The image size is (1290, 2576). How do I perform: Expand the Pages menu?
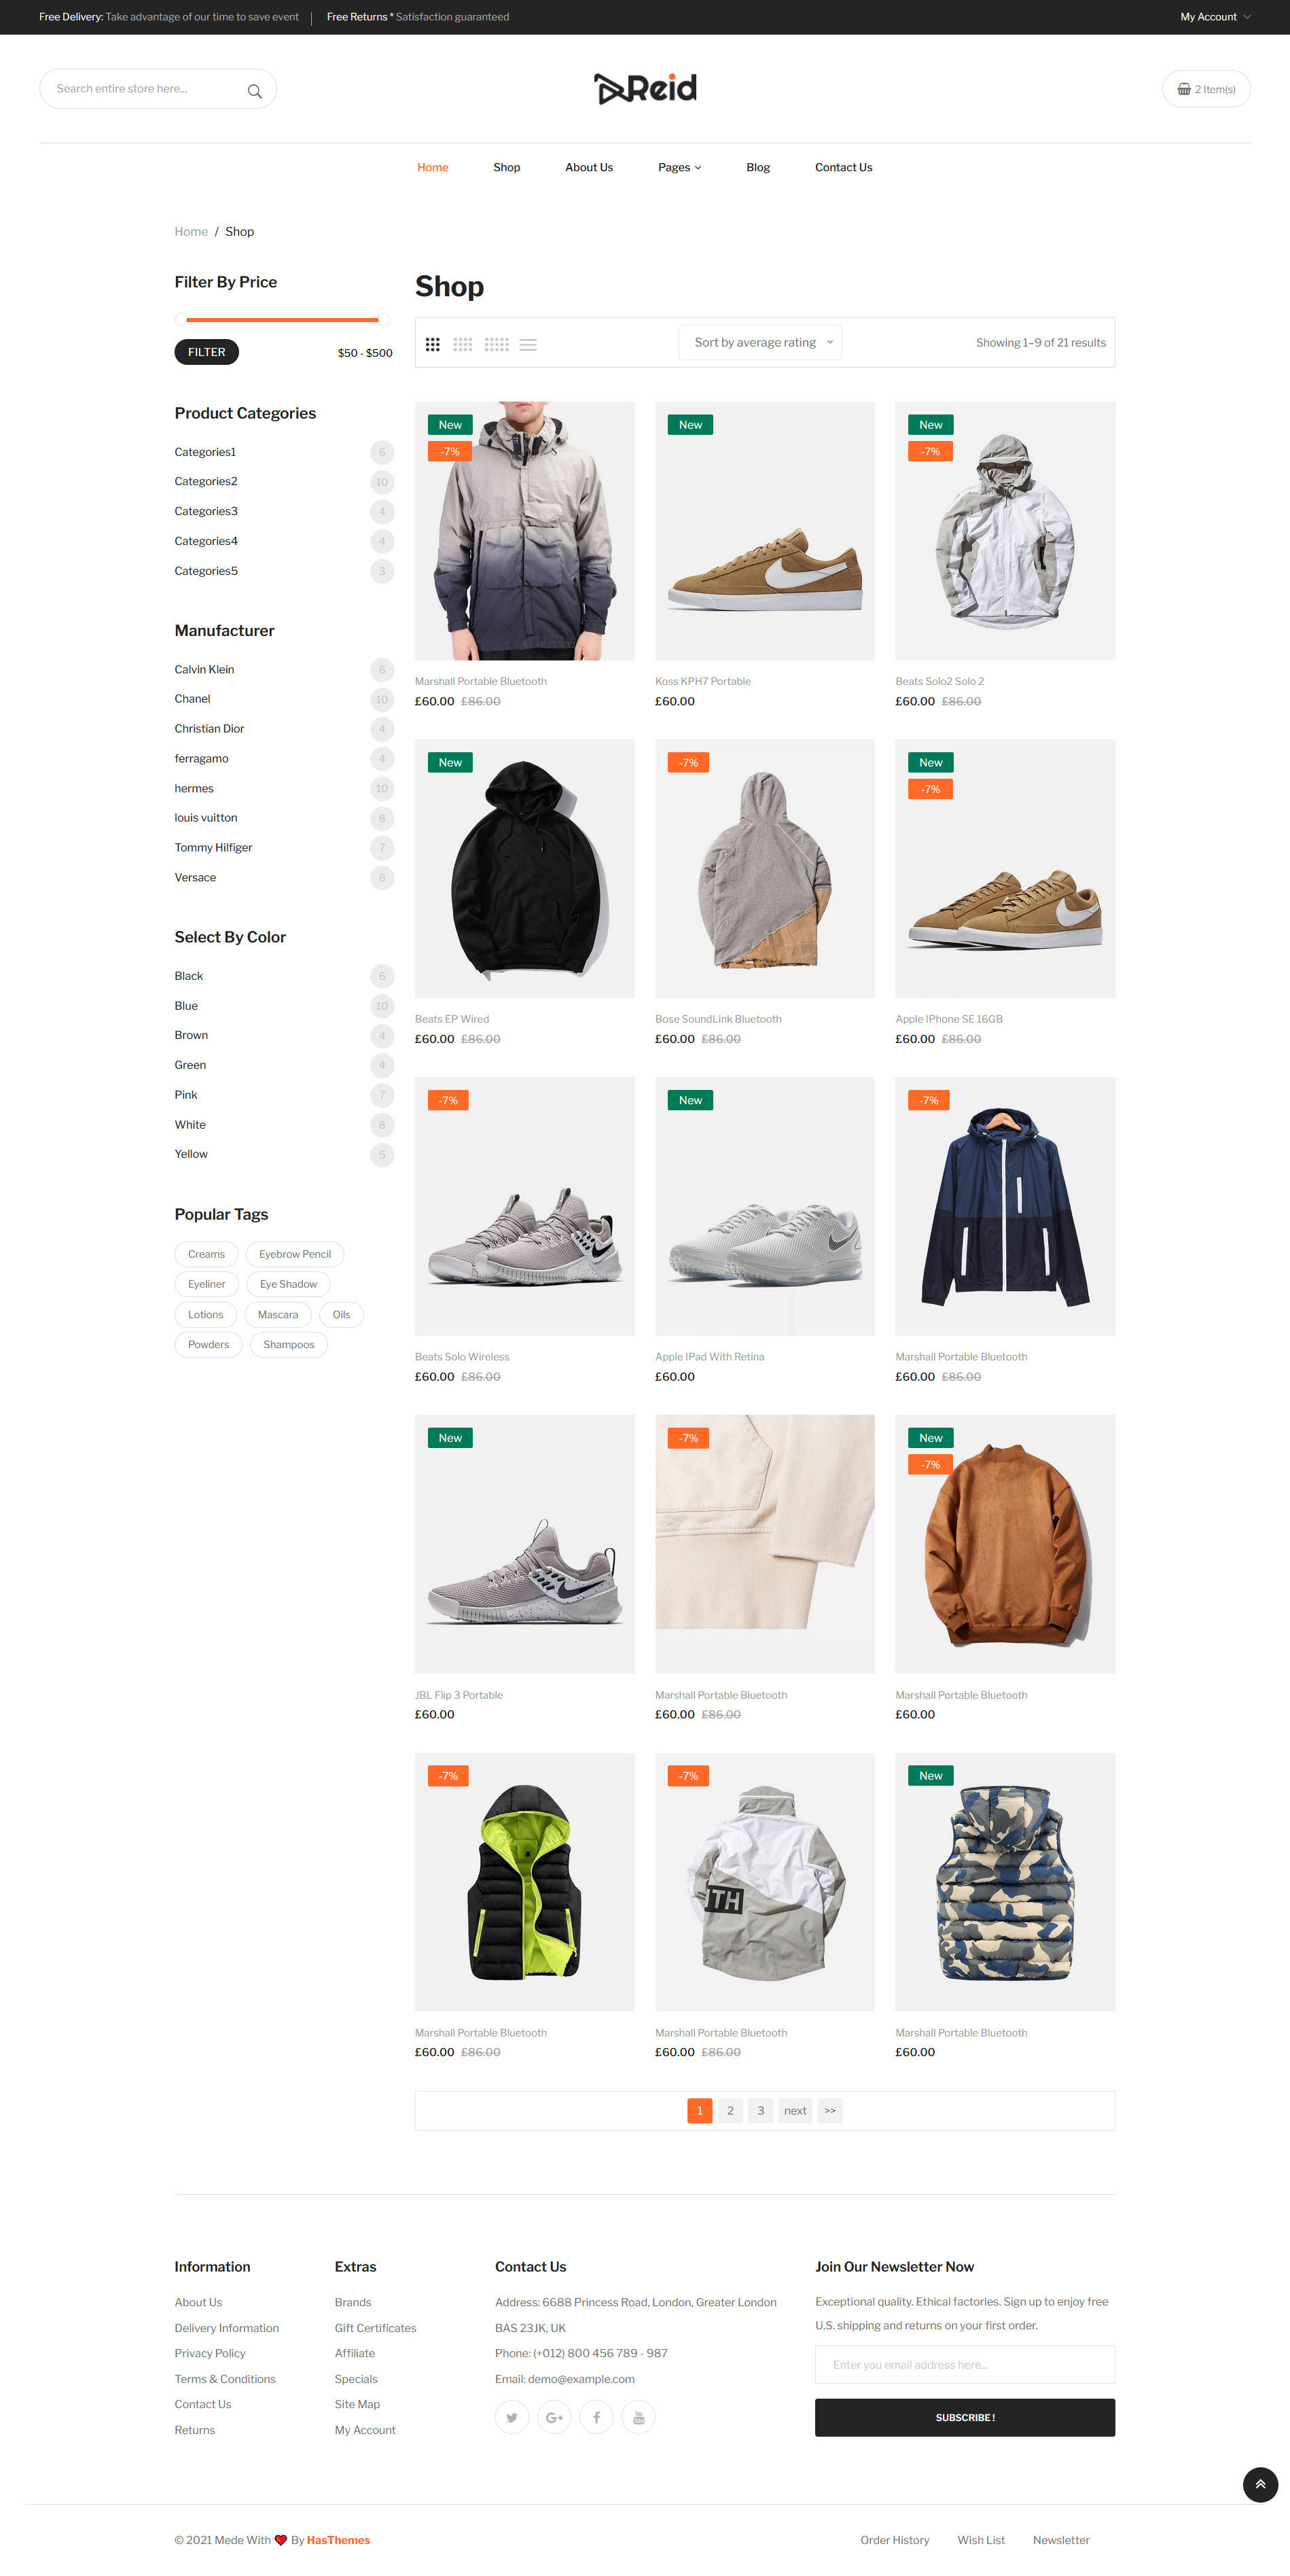pos(679,167)
